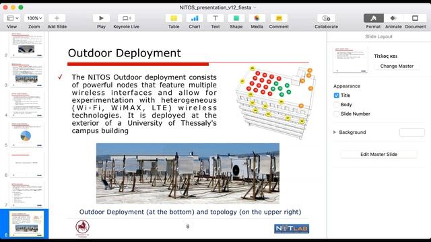Uncheck the Title checkbox
The image size is (431, 242).
click(337, 95)
